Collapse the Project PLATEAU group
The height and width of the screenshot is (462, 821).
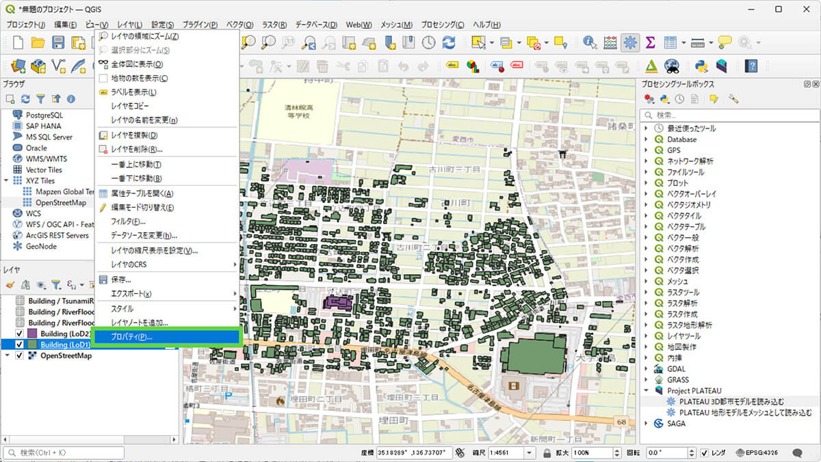pyautogui.click(x=647, y=390)
